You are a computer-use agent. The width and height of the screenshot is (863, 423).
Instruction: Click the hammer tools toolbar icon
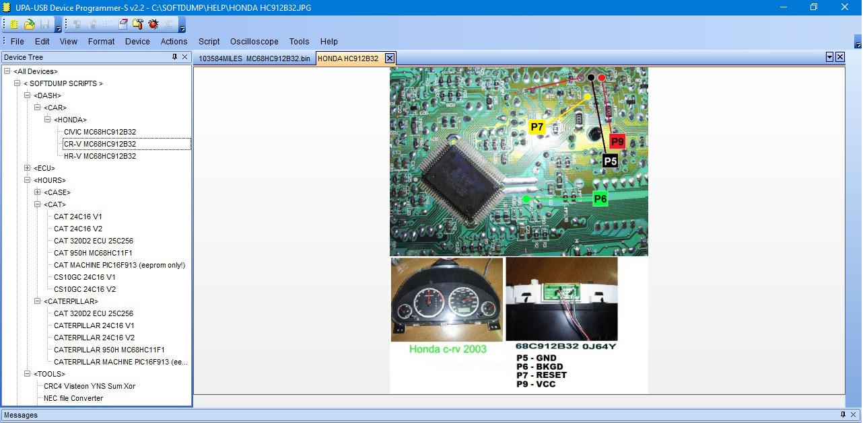[x=137, y=24]
